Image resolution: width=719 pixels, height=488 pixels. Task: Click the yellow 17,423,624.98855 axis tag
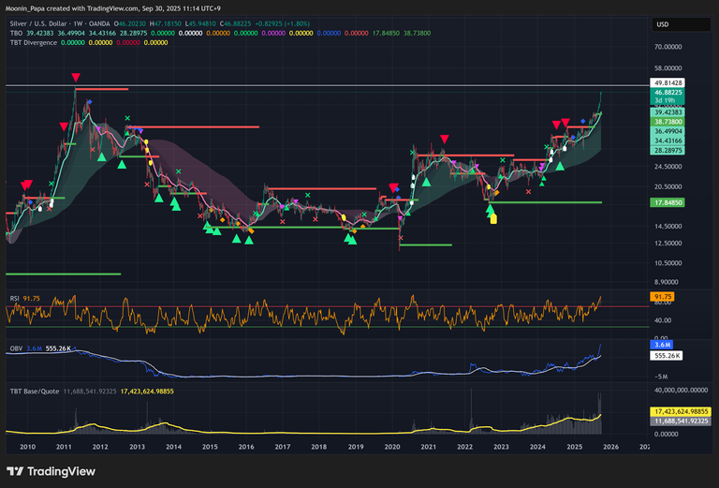point(681,412)
